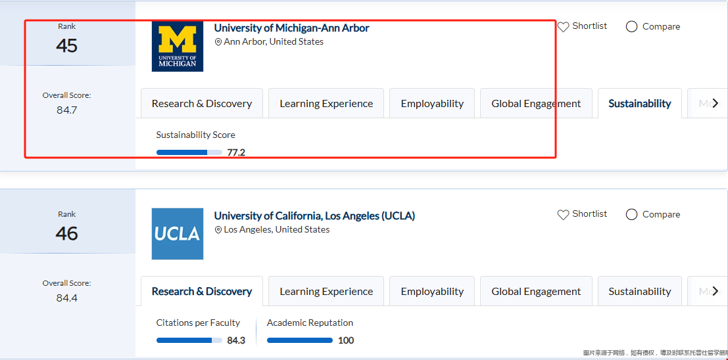Click the heart icon for University of Michigan
728x360 pixels.
pyautogui.click(x=563, y=27)
